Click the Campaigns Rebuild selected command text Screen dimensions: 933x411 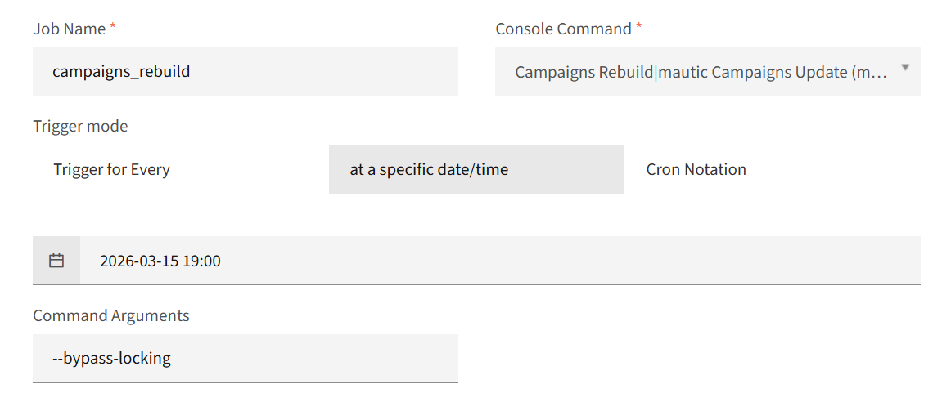point(584,73)
